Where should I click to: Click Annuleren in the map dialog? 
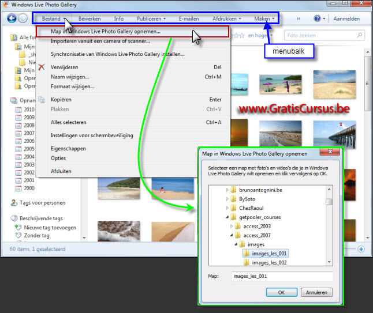pos(316,292)
